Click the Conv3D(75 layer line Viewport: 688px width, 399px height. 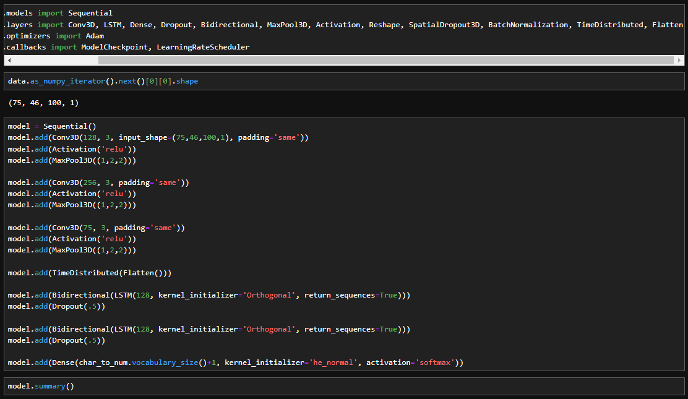[96, 228]
